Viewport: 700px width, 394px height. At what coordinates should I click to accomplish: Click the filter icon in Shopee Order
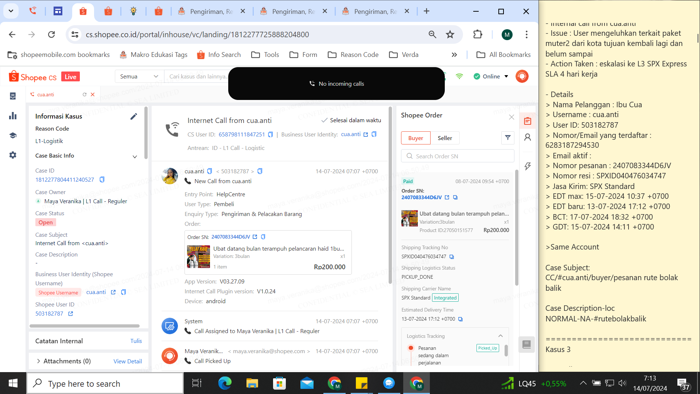[x=507, y=138]
